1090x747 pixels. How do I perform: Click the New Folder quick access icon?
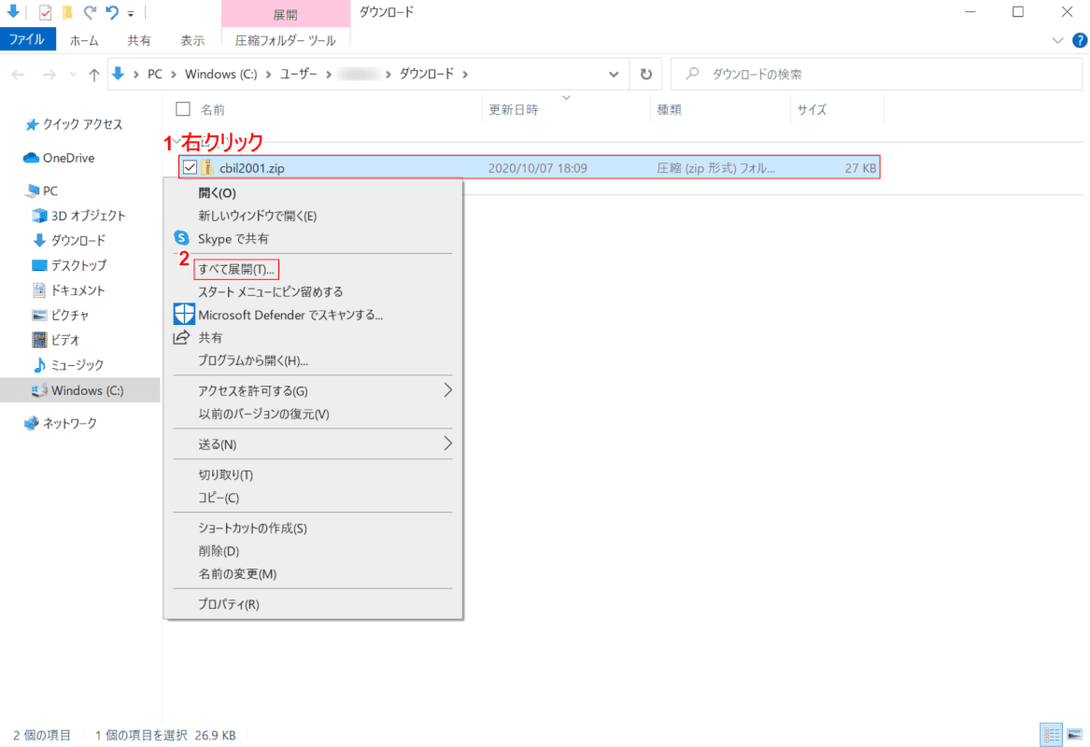[x=67, y=12]
